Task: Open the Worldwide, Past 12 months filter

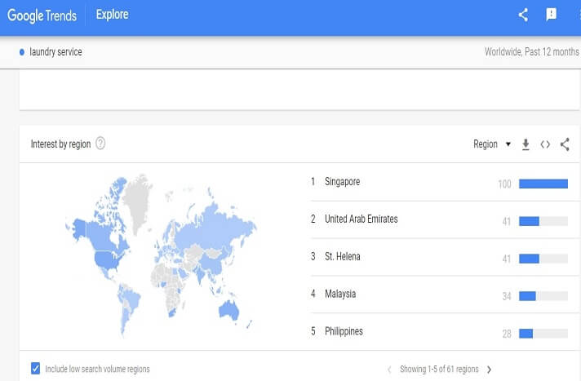Action: tap(531, 52)
